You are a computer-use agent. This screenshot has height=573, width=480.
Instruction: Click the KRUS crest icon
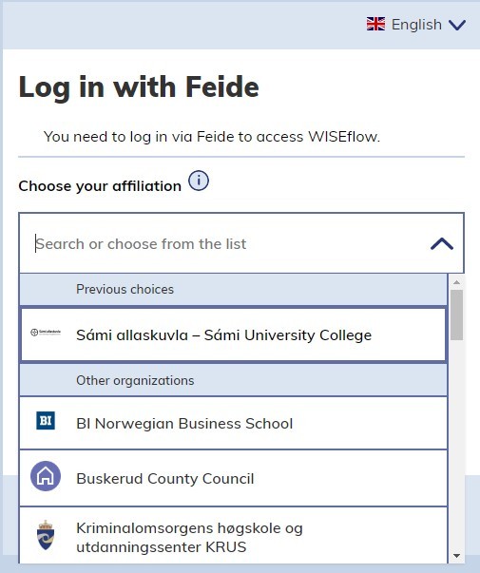pyautogui.click(x=46, y=535)
